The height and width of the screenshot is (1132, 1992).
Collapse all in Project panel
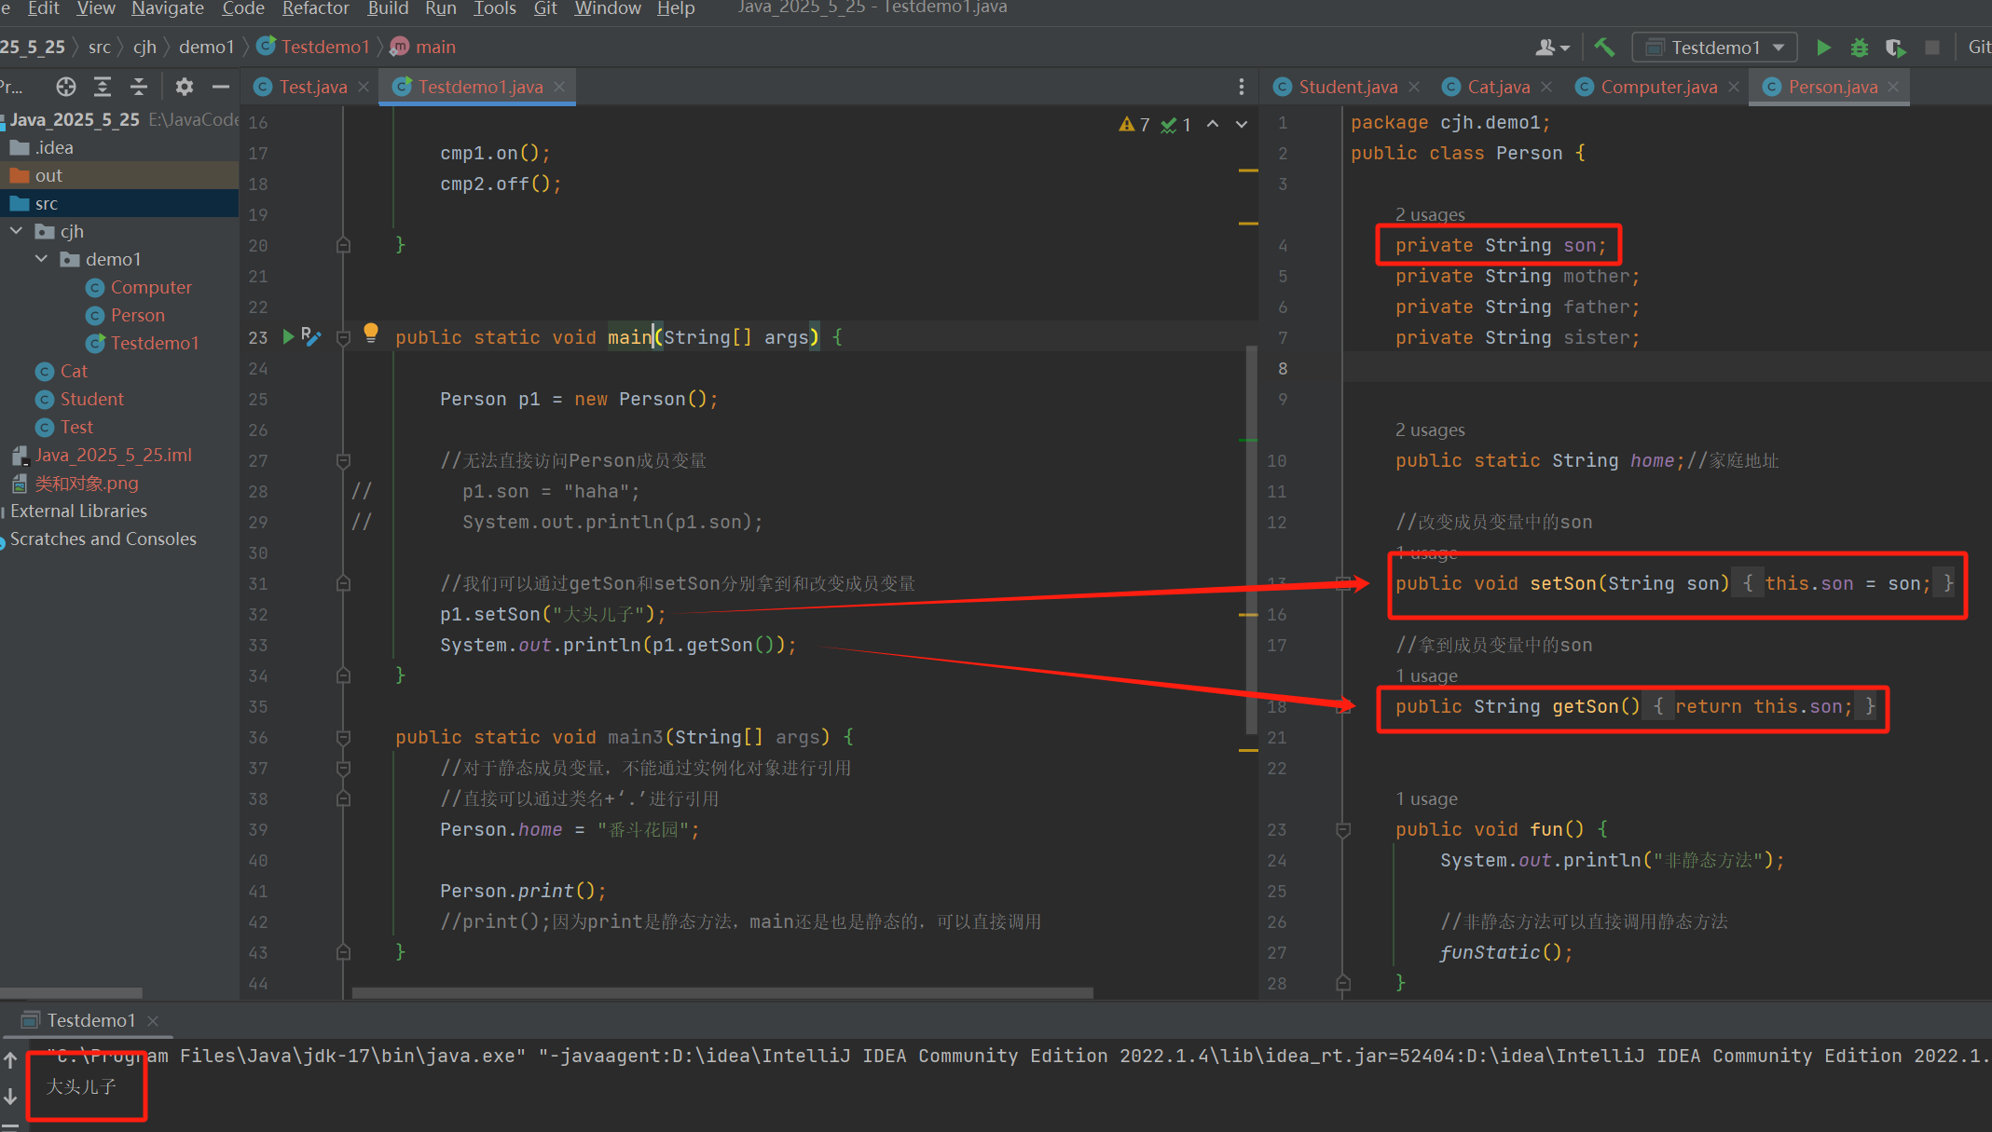[x=139, y=87]
